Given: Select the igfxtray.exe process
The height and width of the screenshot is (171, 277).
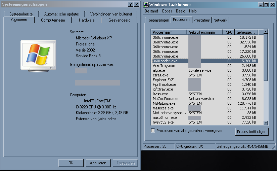Looking at the screenshot, I should 205,89.
